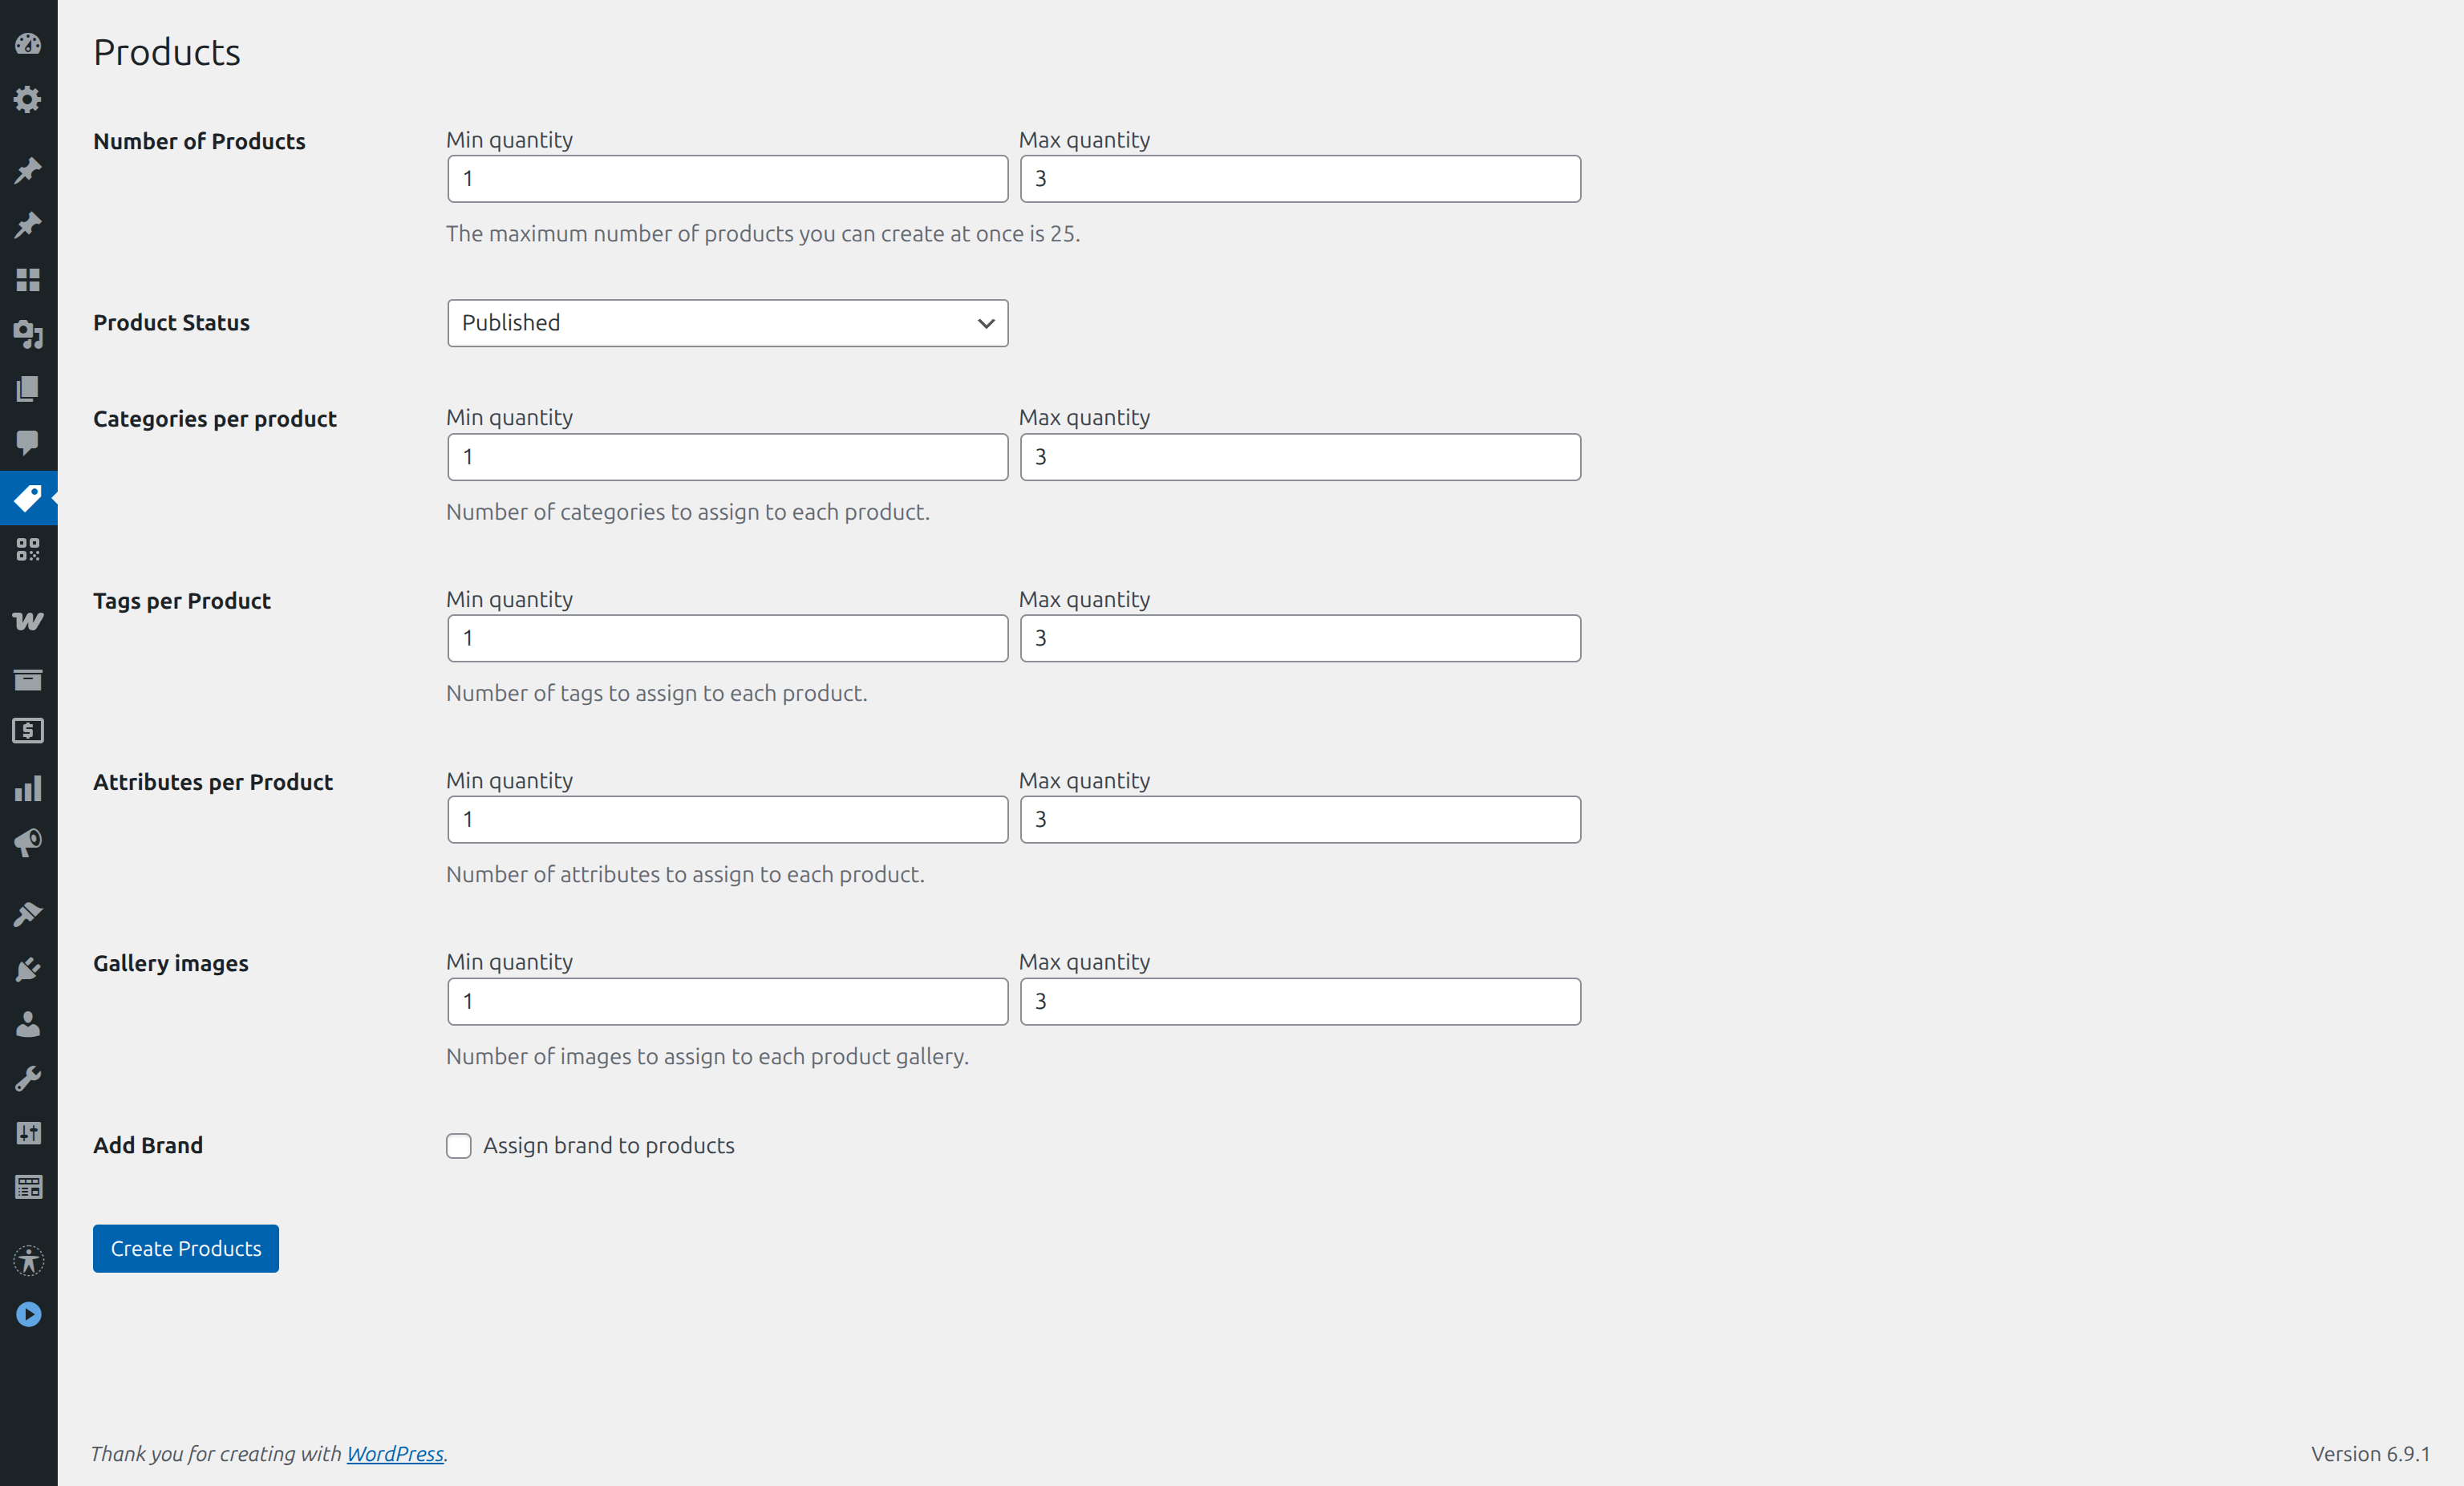Screen dimensions: 2464x1486
Task: Open the Plugins plug icon
Action: 28,969
